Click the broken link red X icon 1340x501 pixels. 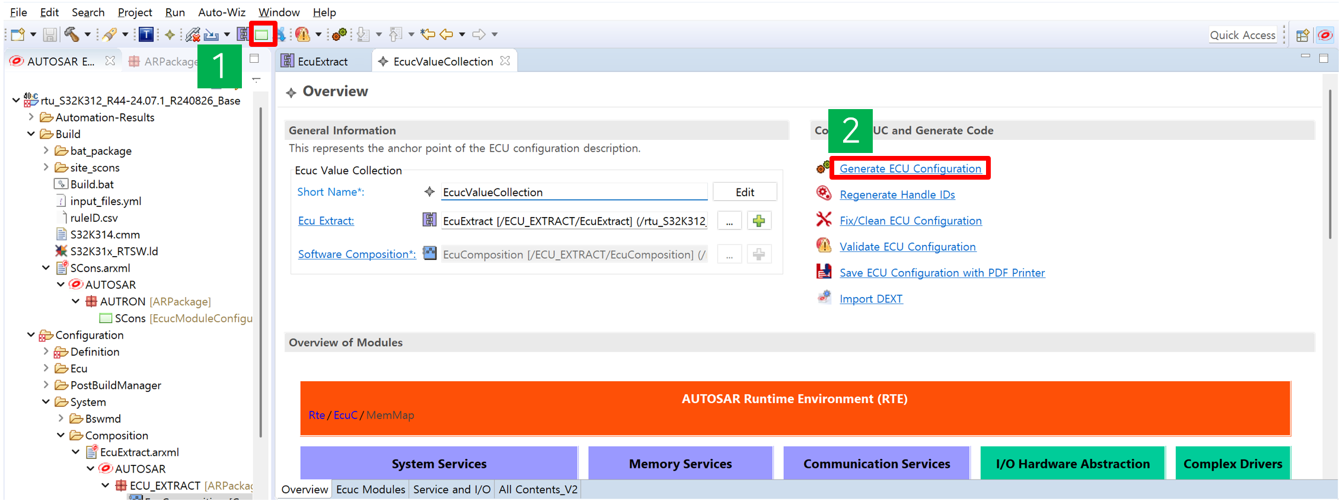(x=193, y=34)
